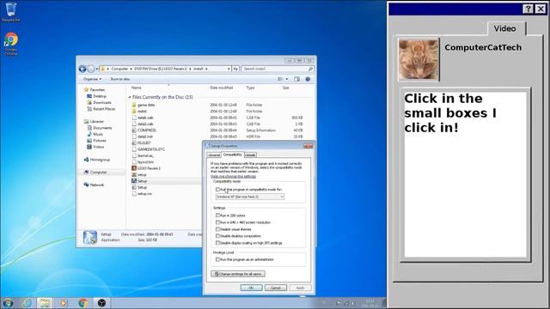This screenshot has height=309, width=550.
Task: Click the Explorer Back arrow button
Action: [82, 69]
